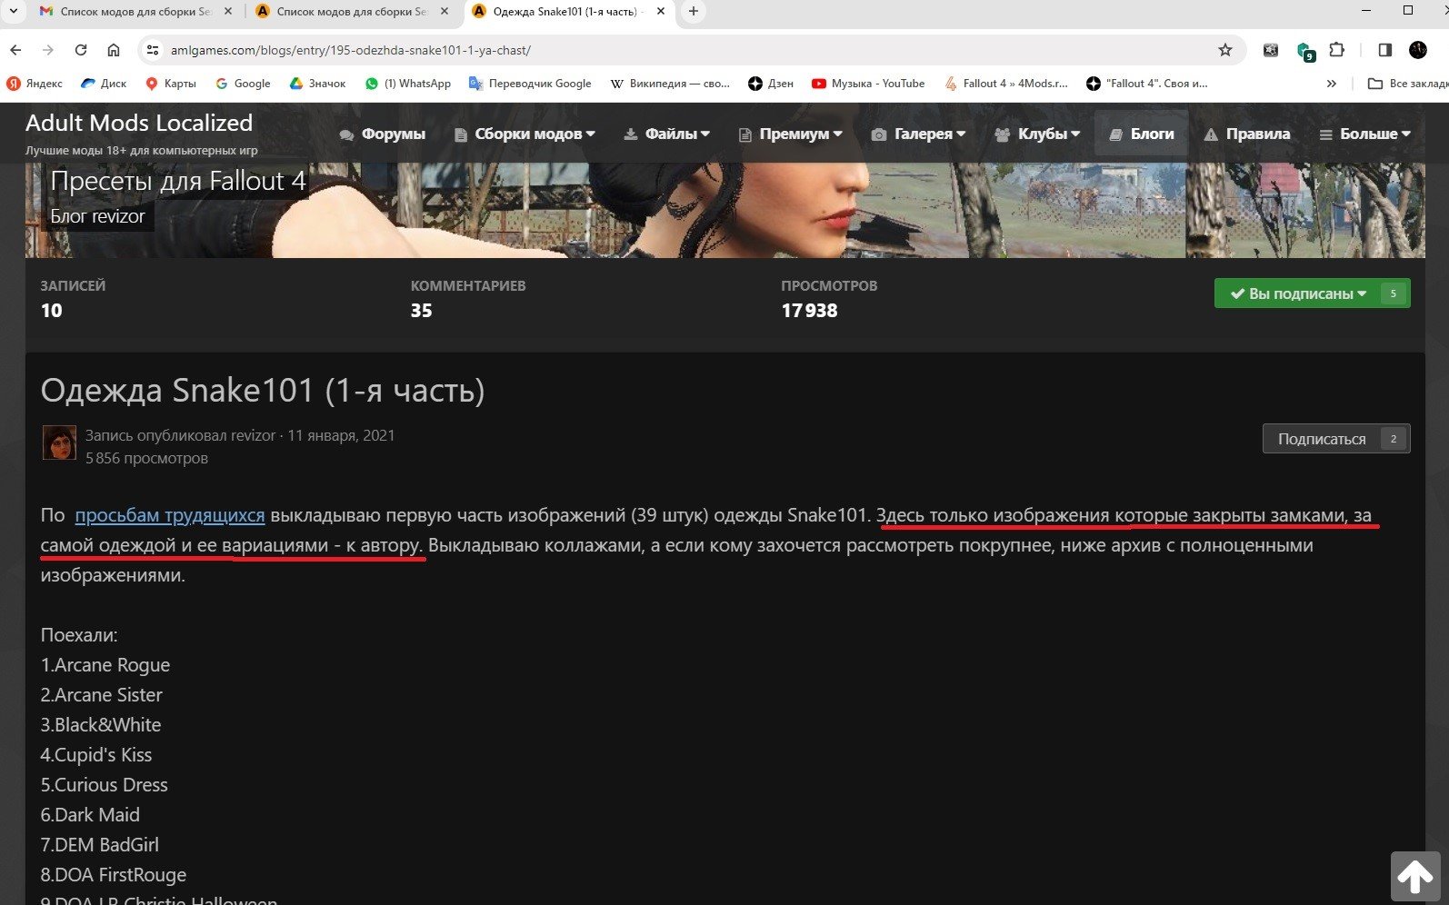This screenshot has height=905, width=1449.
Task: Open browser side panel
Action: point(1384,50)
